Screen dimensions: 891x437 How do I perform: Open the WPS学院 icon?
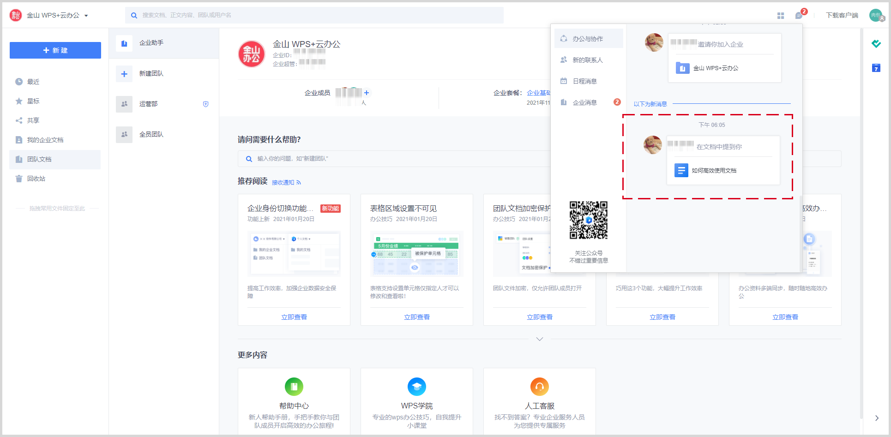pyautogui.click(x=417, y=387)
